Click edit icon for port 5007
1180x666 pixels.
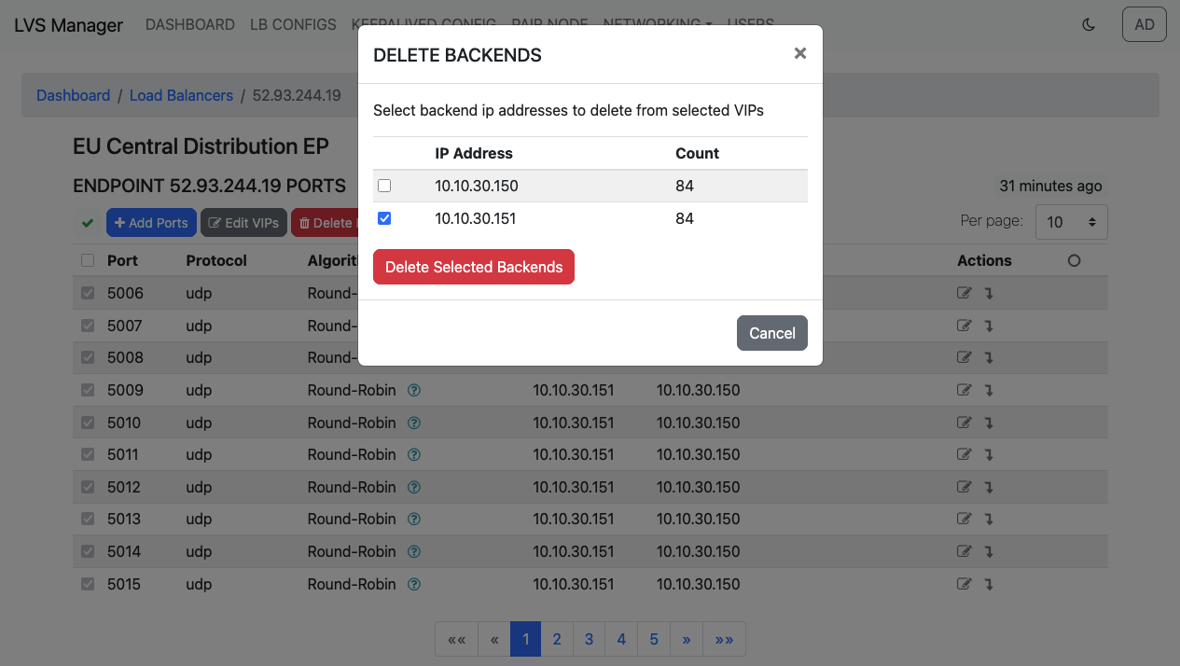pos(965,326)
